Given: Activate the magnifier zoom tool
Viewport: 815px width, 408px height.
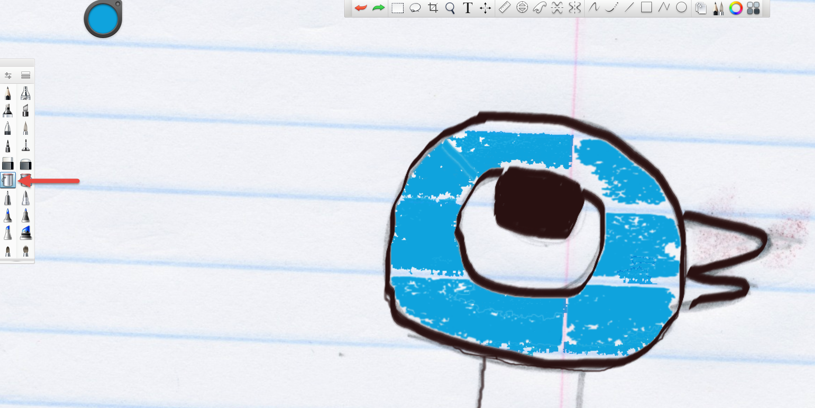Looking at the screenshot, I should 450,8.
